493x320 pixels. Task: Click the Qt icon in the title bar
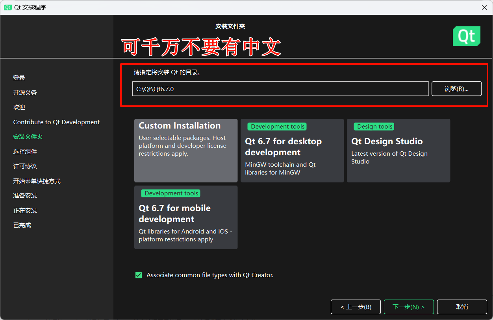coord(7,7)
